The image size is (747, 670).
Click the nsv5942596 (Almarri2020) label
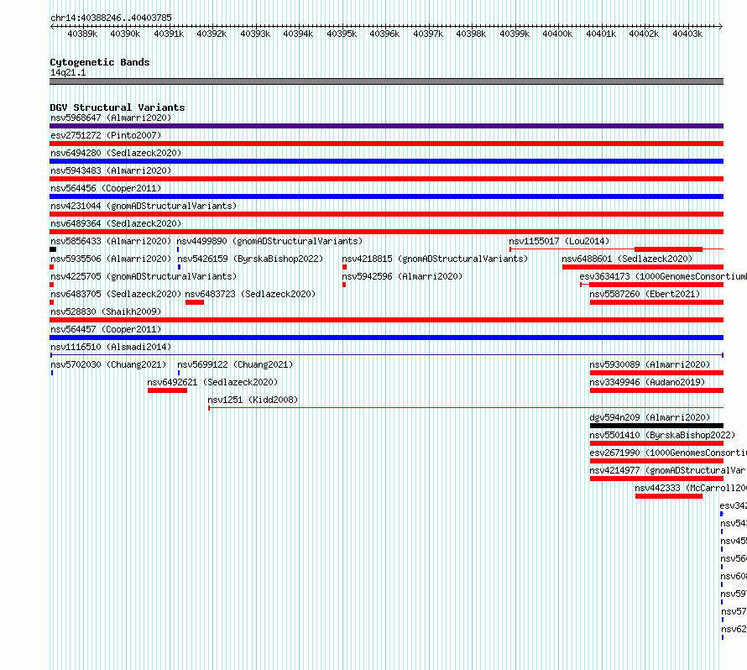(x=402, y=276)
